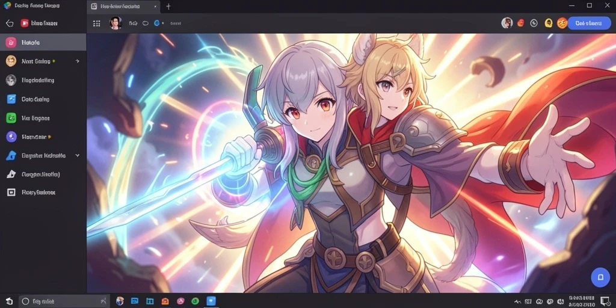This screenshot has width=616, height=308.
Task: Open dropdown arrow beside blue circular icon
Action: 162,23
